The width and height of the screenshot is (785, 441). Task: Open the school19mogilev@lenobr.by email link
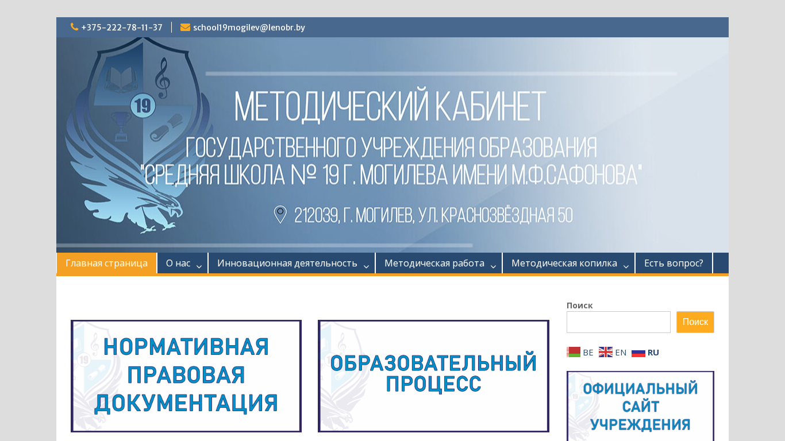tap(249, 28)
